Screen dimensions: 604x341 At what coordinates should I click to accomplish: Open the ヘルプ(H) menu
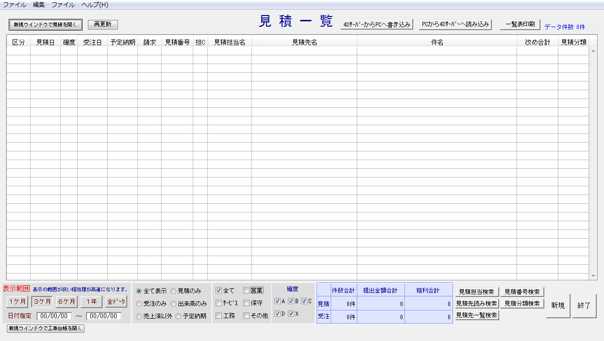click(x=95, y=5)
